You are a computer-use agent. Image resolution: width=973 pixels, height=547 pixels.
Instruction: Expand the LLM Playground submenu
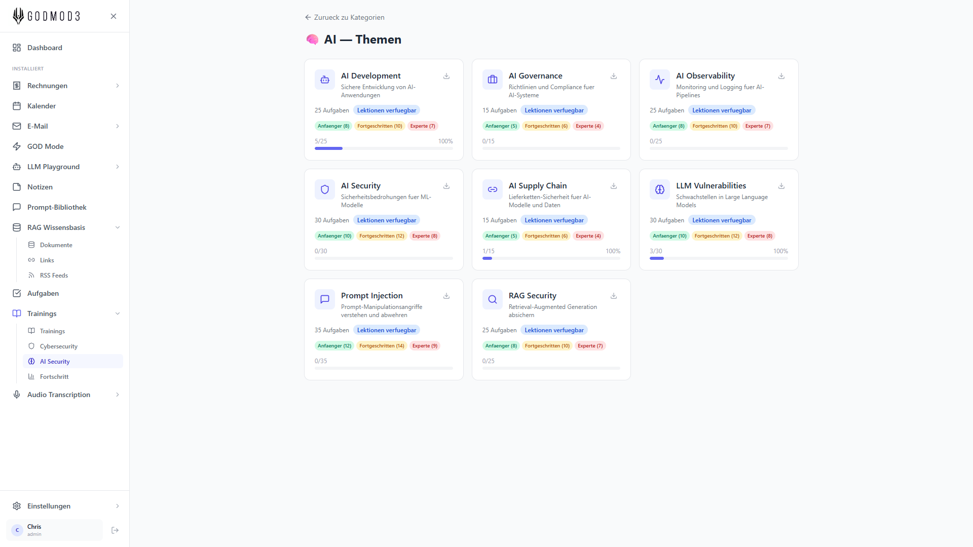click(118, 167)
